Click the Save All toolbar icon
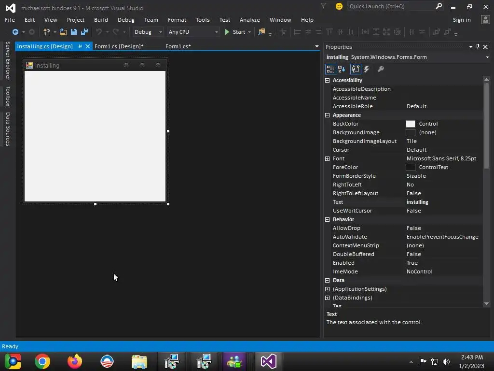 [x=84, y=32]
